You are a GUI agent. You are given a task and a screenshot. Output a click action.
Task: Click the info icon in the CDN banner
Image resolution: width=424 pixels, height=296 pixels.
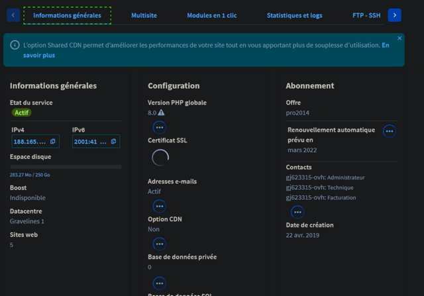tap(15, 45)
